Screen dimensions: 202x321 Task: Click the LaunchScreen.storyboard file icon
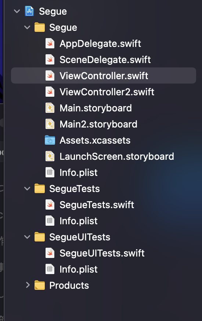[x=50, y=156]
